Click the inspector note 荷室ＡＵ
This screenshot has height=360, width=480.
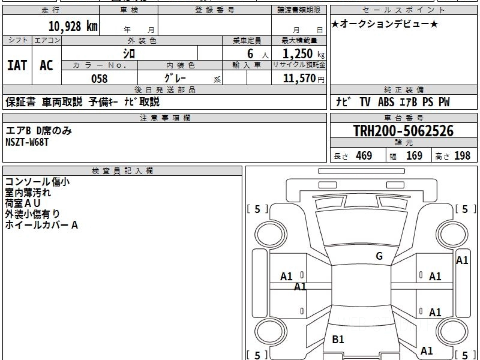tap(23, 204)
